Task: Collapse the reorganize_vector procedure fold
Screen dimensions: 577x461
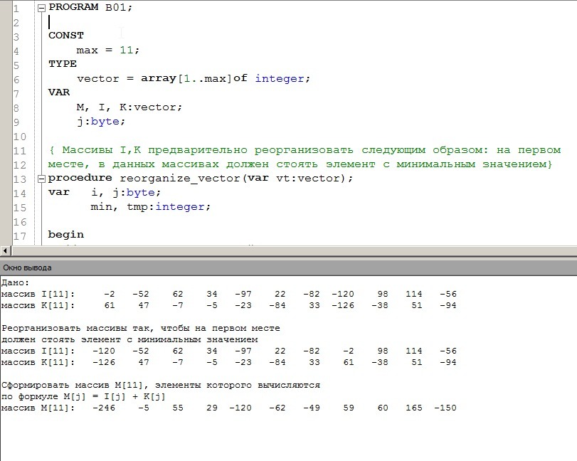Action: [x=41, y=178]
